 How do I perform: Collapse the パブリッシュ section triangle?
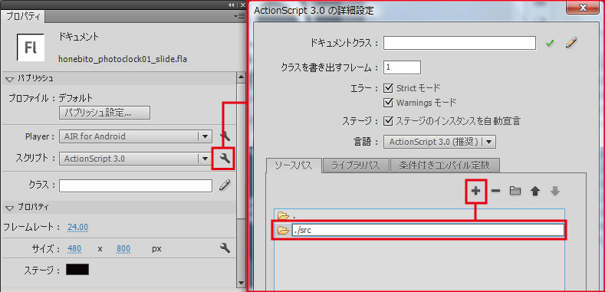point(9,79)
